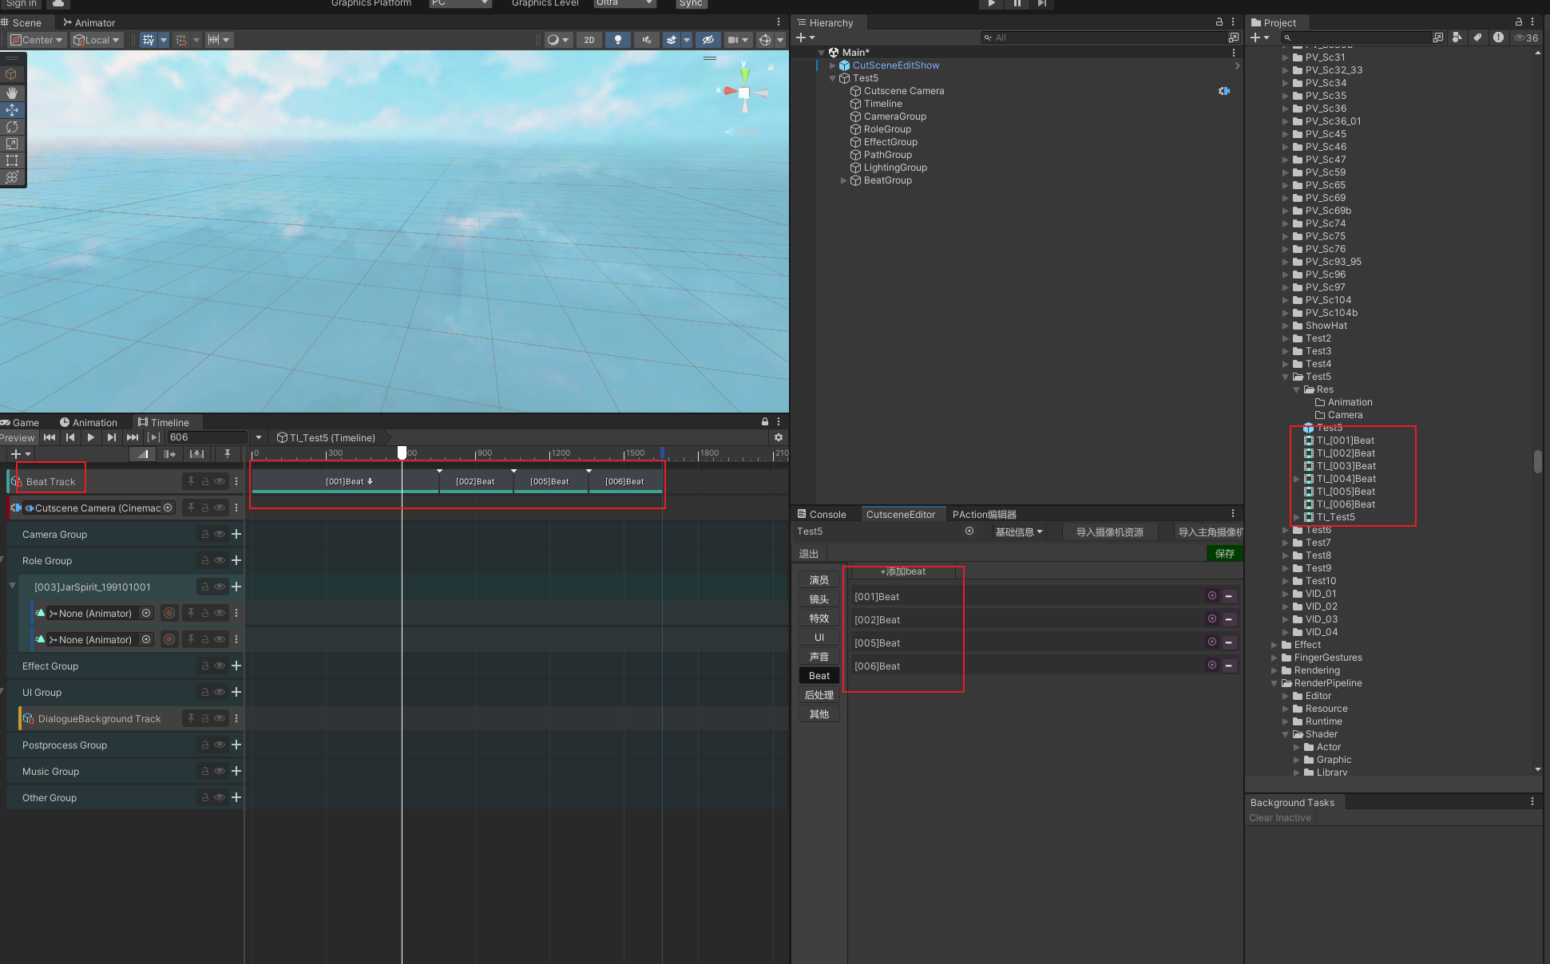
Task: Collapse the Test5 folder in Project
Action: click(x=1286, y=377)
